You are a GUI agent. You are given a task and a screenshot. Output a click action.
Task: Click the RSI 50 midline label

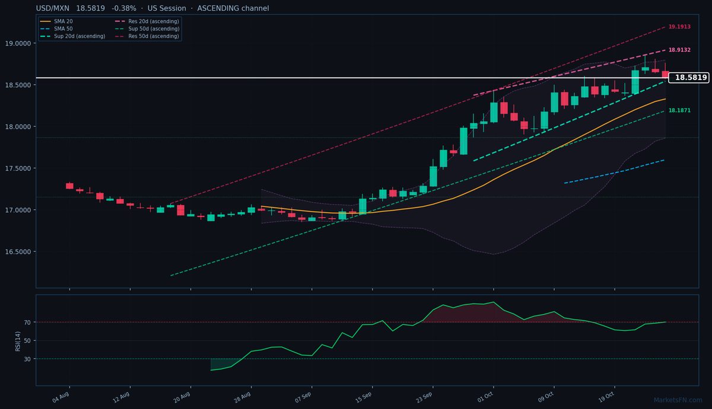(27, 341)
